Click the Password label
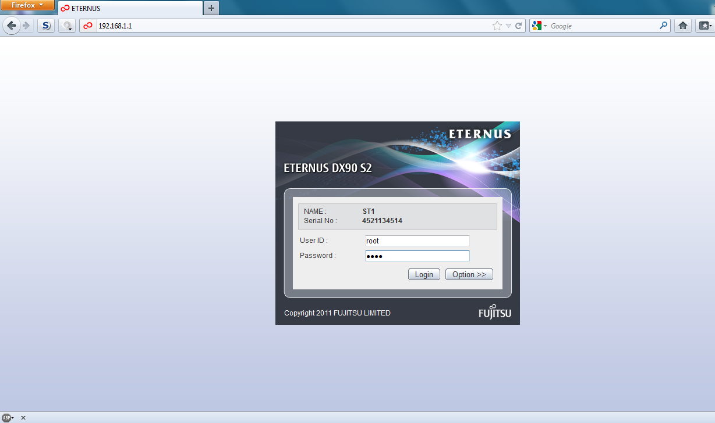Screen dimensions: 715x423 coord(317,256)
